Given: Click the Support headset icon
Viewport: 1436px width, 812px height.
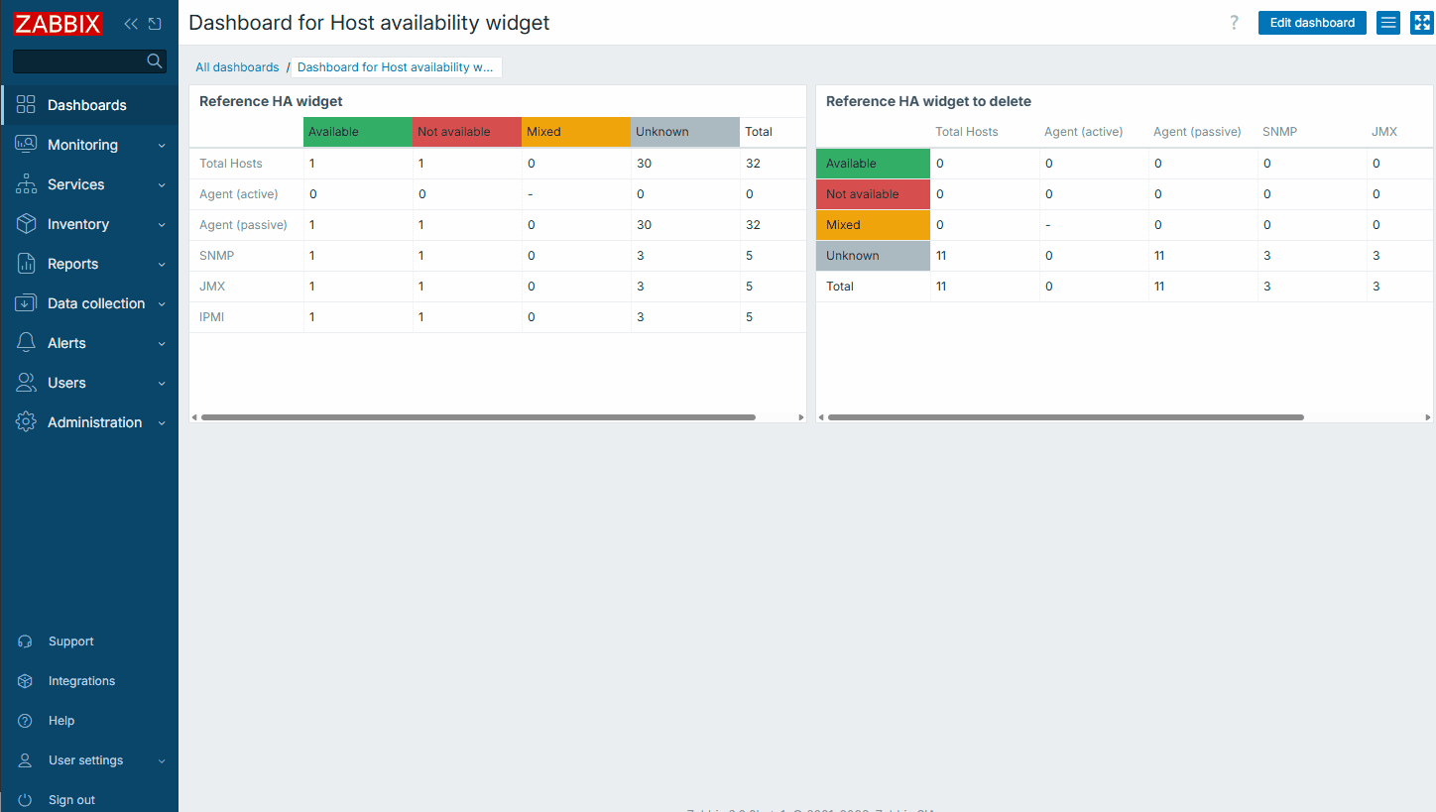Looking at the screenshot, I should point(26,641).
